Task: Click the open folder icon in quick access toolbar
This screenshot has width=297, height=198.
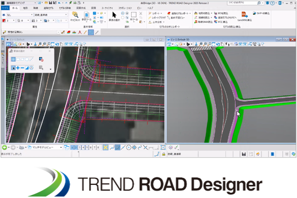Action: tap(47, 3)
